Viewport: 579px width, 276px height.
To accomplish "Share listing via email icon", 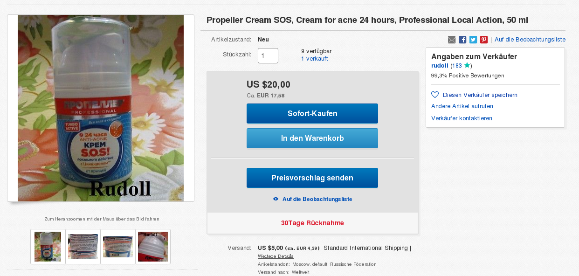I will coord(452,40).
